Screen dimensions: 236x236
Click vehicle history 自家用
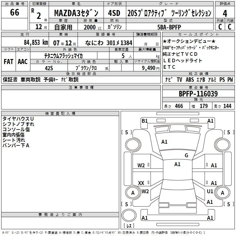(x=63, y=27)
